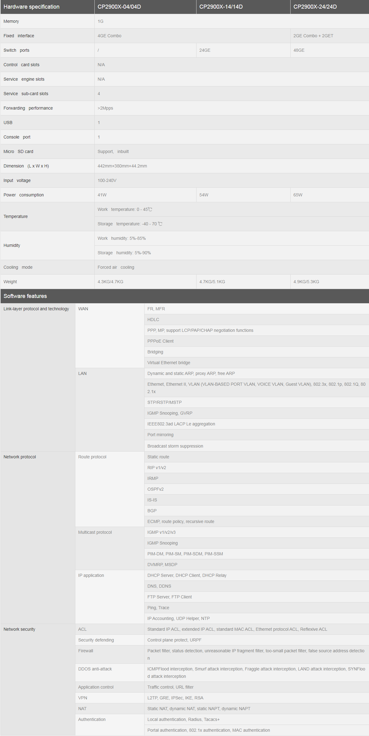Viewport: 369px width, 736px height.
Task: Select the Storage temperature: -40 - 70 ℃ row
Action: [232, 224]
